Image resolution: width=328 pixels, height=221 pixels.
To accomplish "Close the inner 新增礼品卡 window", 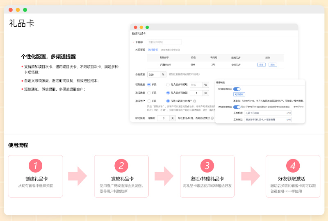I will [x=136, y=27].
